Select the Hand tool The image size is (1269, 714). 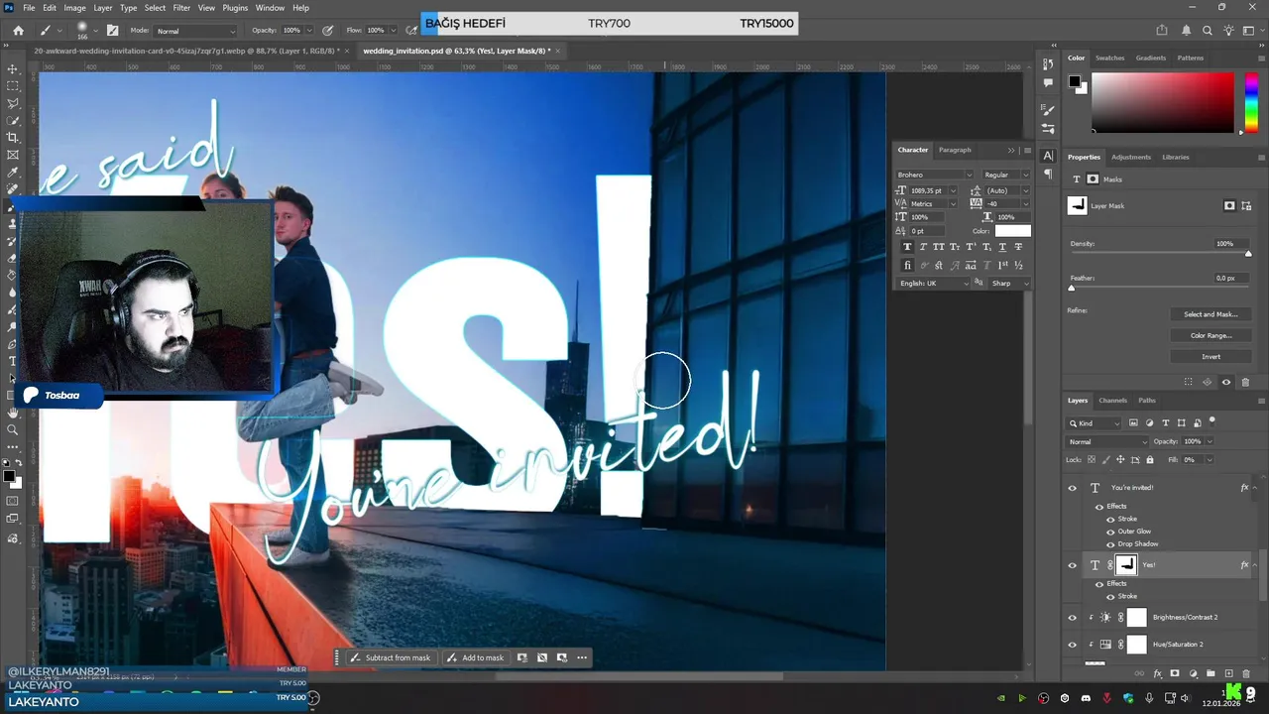[13, 412]
